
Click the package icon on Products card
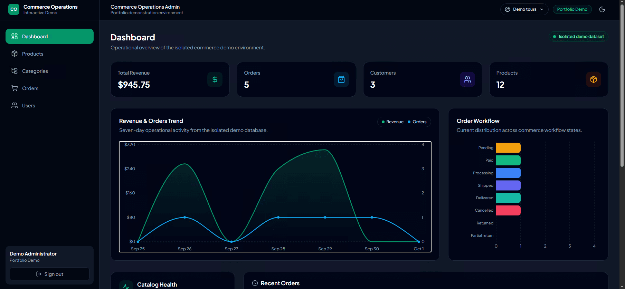[594, 79]
